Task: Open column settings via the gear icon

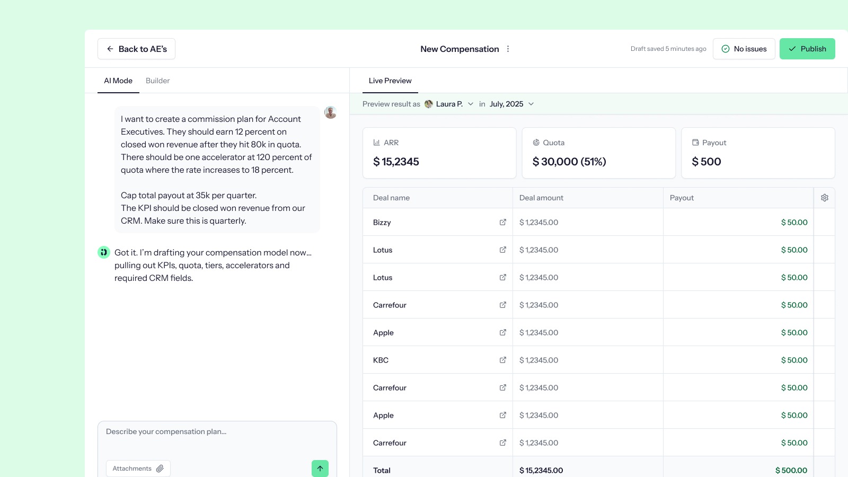Action: pos(824,197)
